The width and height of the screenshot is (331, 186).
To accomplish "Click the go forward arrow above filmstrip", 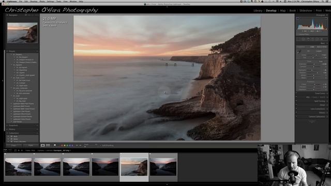I will tap(22, 150).
